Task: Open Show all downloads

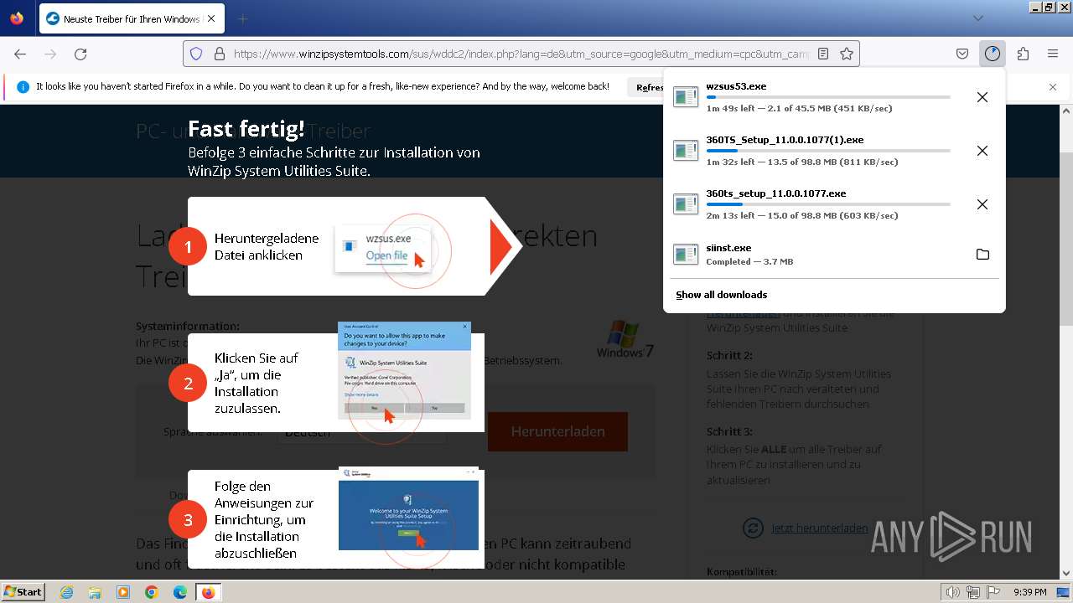Action: click(x=722, y=295)
